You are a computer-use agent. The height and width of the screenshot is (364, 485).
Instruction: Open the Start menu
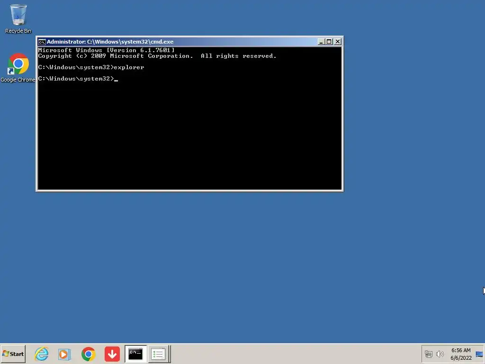click(x=13, y=354)
